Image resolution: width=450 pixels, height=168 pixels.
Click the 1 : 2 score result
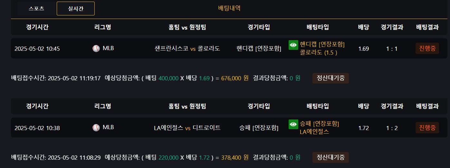coord(392,128)
